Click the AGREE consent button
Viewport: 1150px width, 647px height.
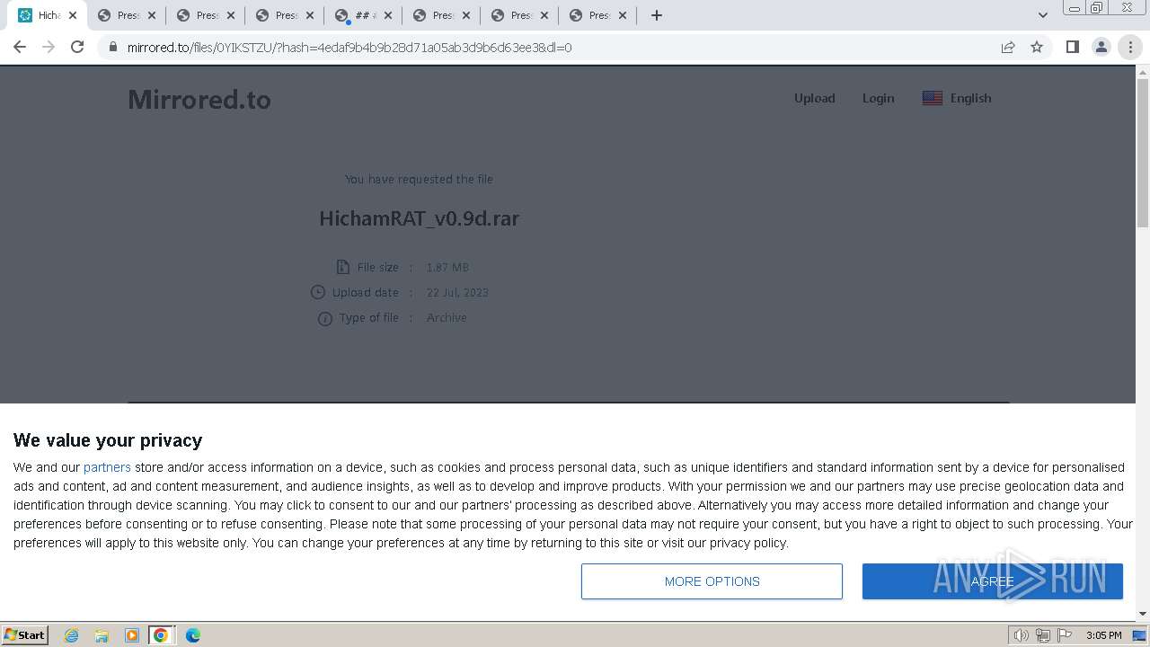click(993, 581)
